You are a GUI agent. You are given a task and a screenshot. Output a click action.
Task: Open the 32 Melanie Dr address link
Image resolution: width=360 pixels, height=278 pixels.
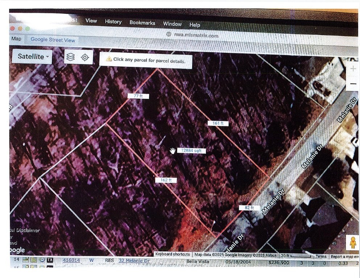[134, 261]
